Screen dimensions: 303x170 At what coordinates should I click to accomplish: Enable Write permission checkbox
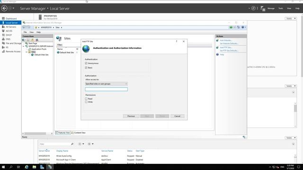click(x=86, y=102)
